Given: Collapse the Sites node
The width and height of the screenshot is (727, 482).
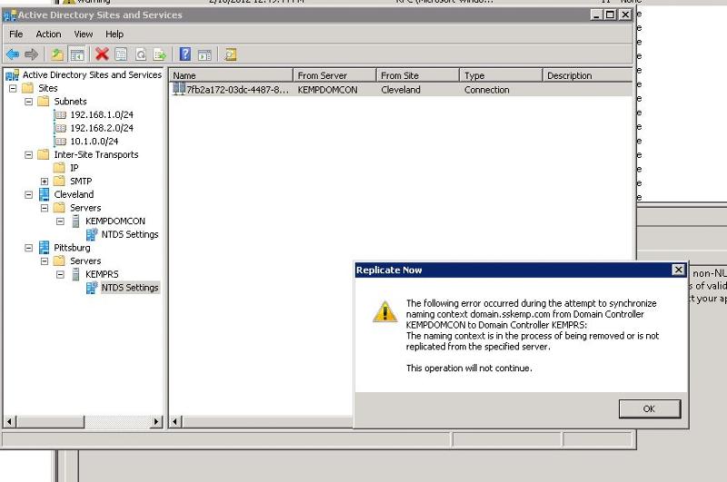Looking at the screenshot, I should click(13, 88).
